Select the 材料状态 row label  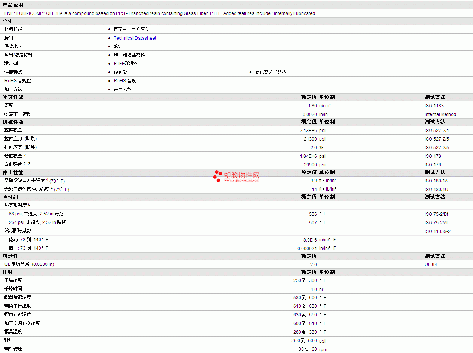coord(13,29)
